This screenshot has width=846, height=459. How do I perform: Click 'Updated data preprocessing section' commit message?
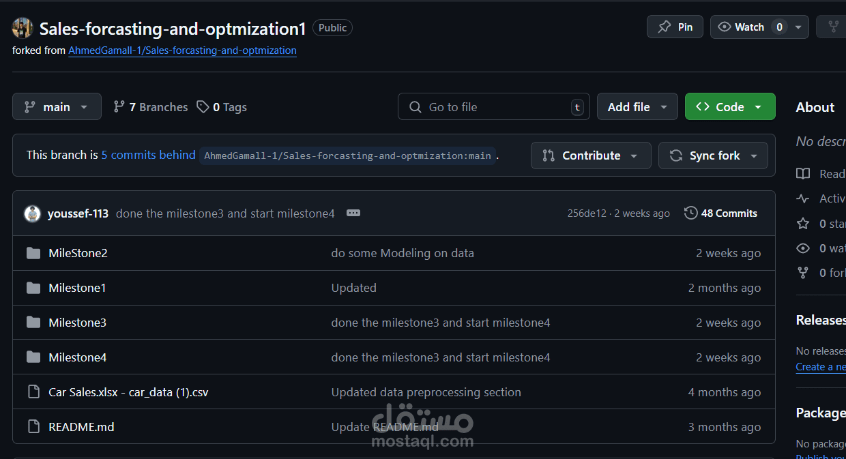pyautogui.click(x=426, y=392)
